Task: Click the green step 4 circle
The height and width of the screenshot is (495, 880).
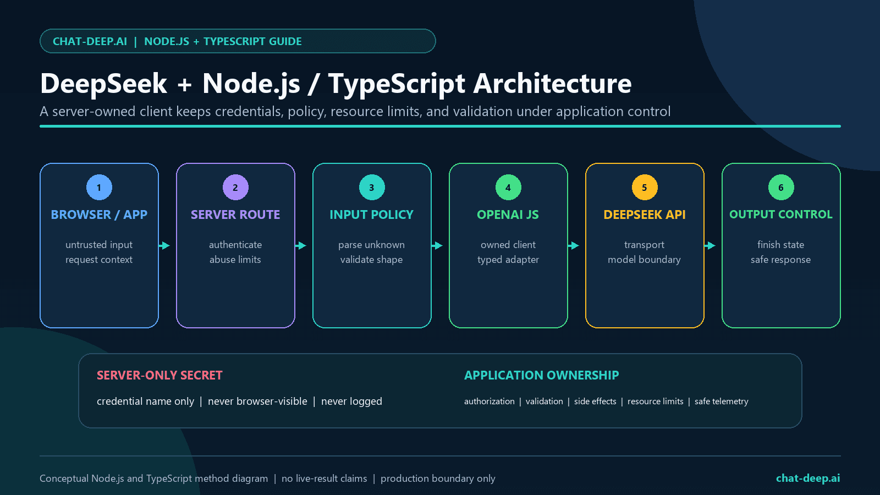Action: [x=508, y=188]
